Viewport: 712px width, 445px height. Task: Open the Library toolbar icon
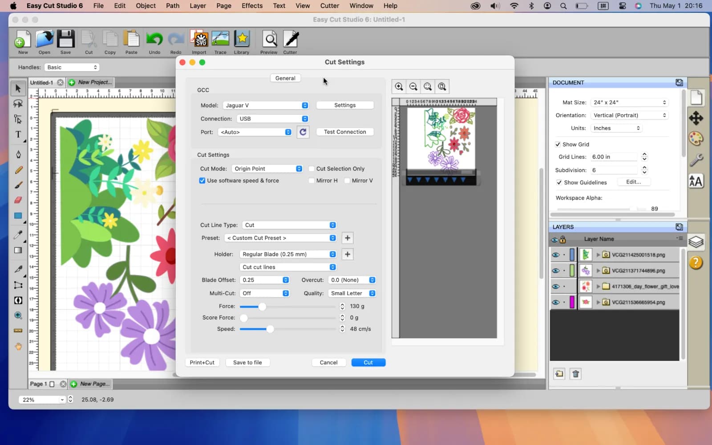242,40
